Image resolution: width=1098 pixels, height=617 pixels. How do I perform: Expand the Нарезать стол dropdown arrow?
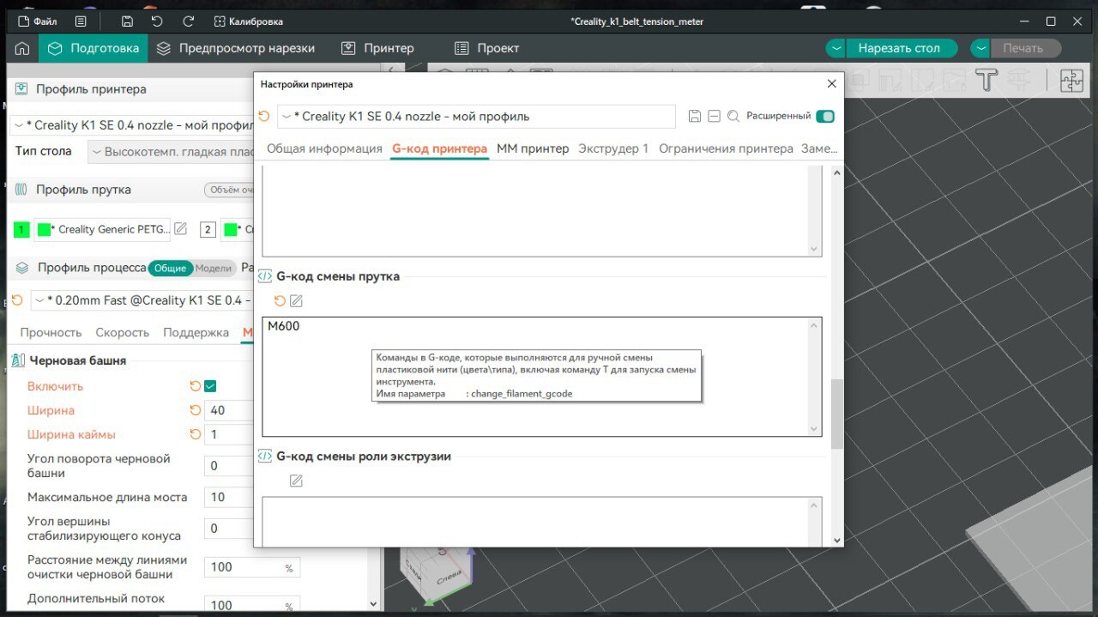tap(836, 48)
